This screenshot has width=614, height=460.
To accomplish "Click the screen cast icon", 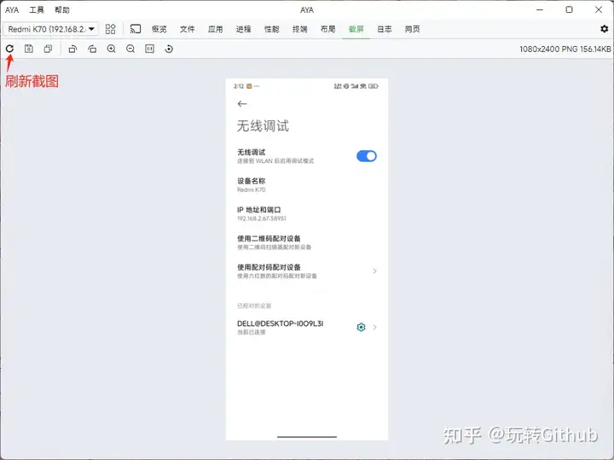I will pyautogui.click(x=135, y=29).
